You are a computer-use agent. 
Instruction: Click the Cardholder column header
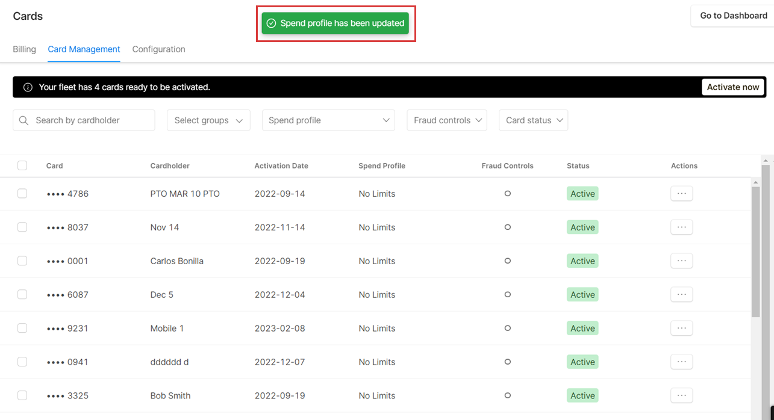point(170,165)
